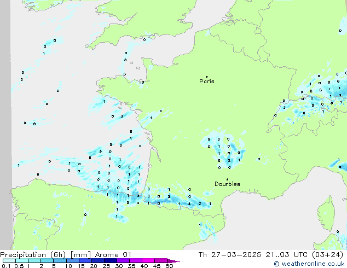This screenshot has height=268, width=347.
Task: Click the legend value label "50"
Action: 170,266
